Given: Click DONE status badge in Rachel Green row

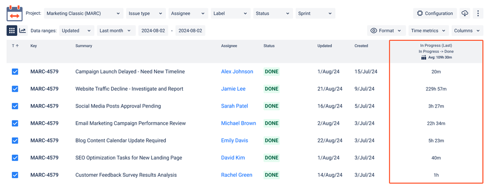Looking at the screenshot, I should [x=272, y=175].
